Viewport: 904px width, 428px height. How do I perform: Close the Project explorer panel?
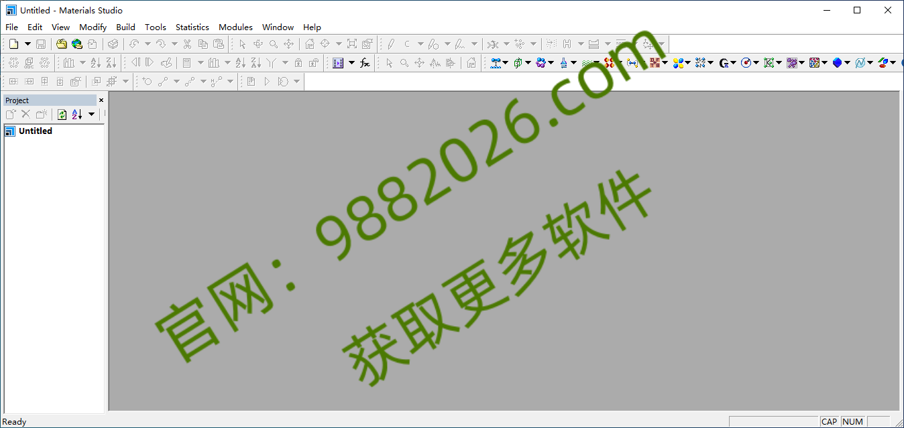[101, 100]
